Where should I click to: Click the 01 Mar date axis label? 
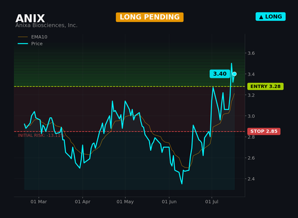(x=39, y=202)
